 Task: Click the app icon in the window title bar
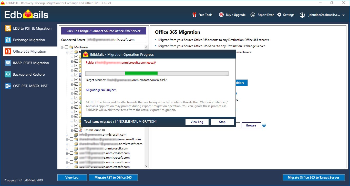[3, 3]
